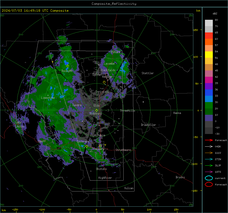This screenshot has height=213, width=228.
Task: Click the Ponoka city label
Action: 116,52
